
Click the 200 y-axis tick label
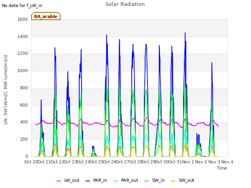(24, 139)
